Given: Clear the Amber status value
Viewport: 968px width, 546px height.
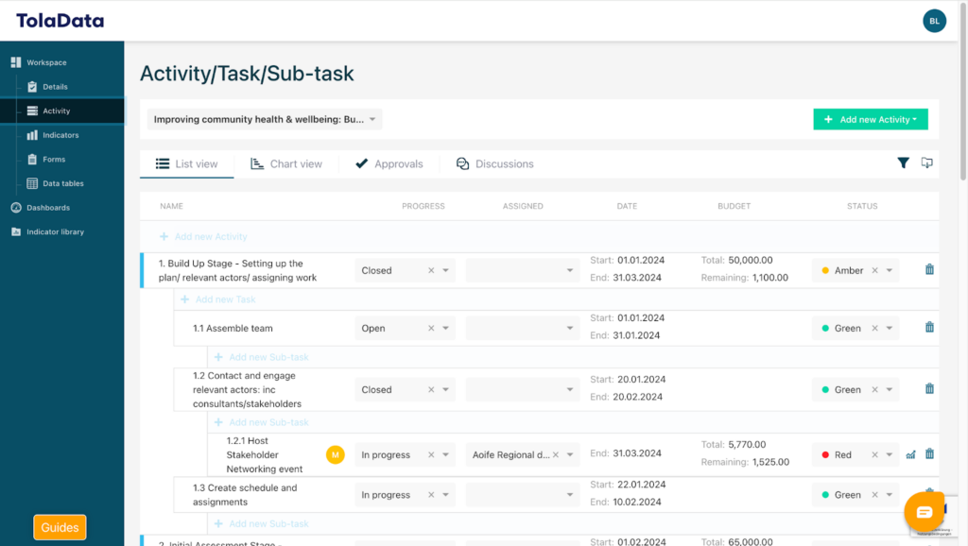Looking at the screenshot, I should click(x=874, y=270).
